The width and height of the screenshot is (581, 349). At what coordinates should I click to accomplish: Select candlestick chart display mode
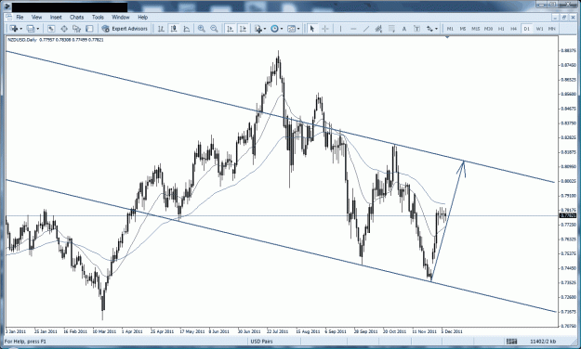click(x=174, y=29)
